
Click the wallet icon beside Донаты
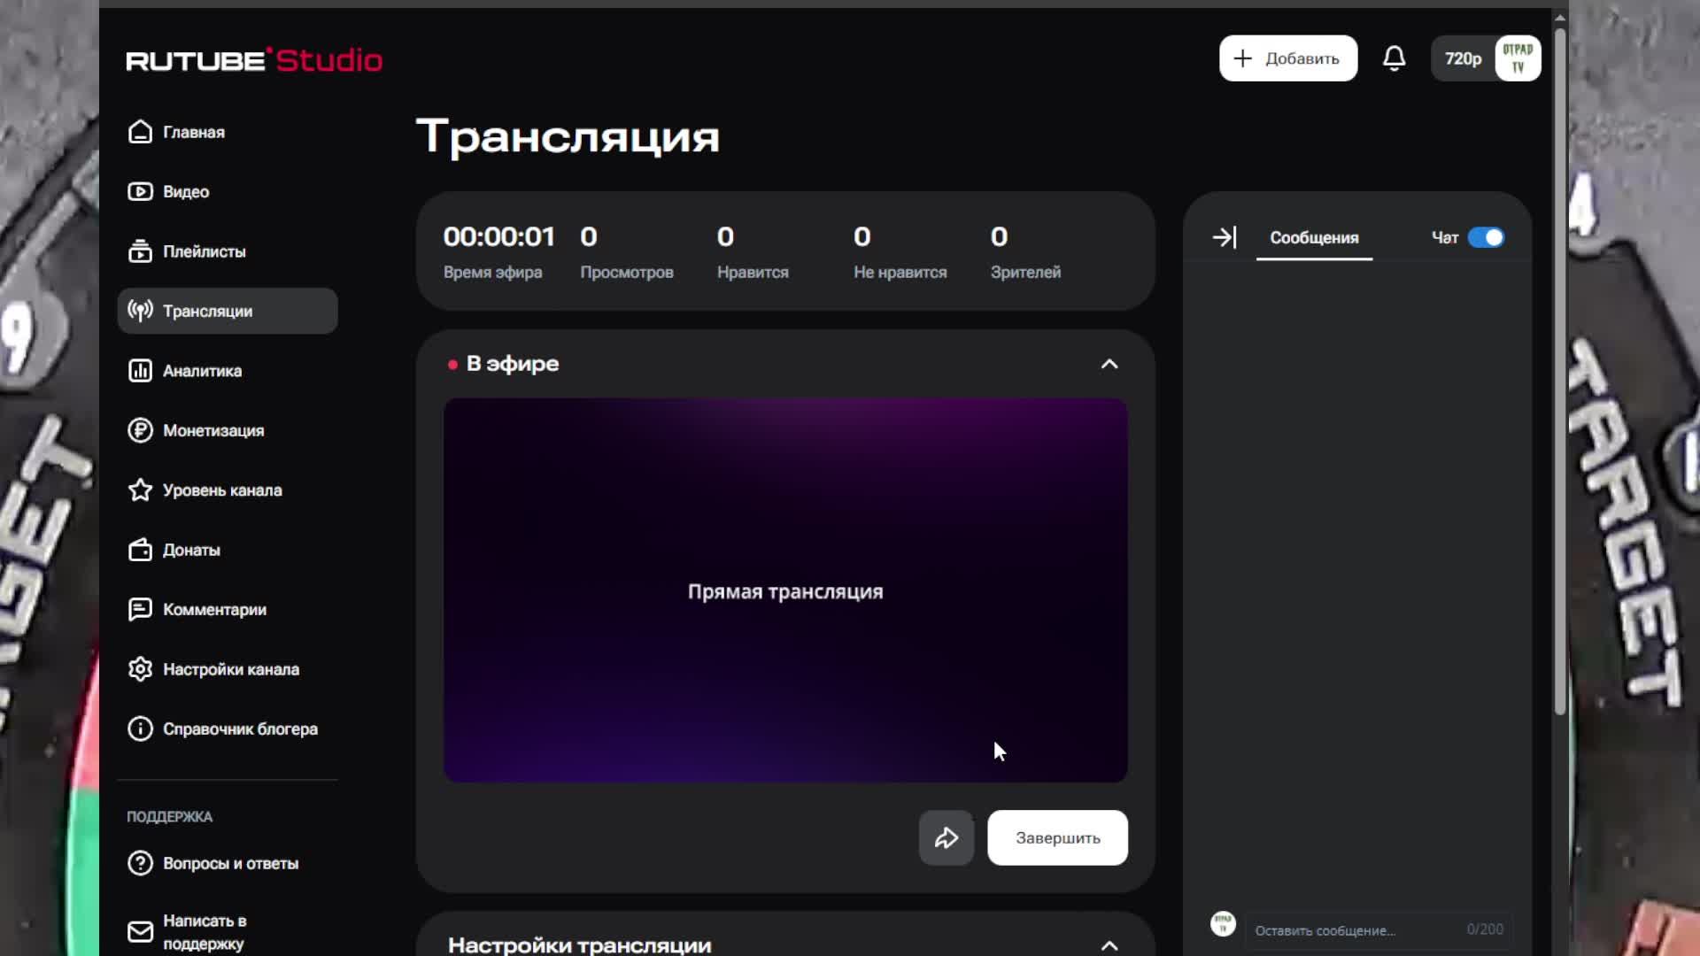(140, 550)
